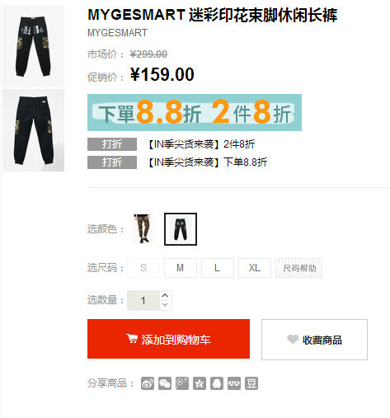The height and width of the screenshot is (418, 390).
Task: Select size S
Action: pos(143,268)
